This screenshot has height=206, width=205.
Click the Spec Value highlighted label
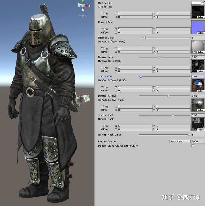105,76
